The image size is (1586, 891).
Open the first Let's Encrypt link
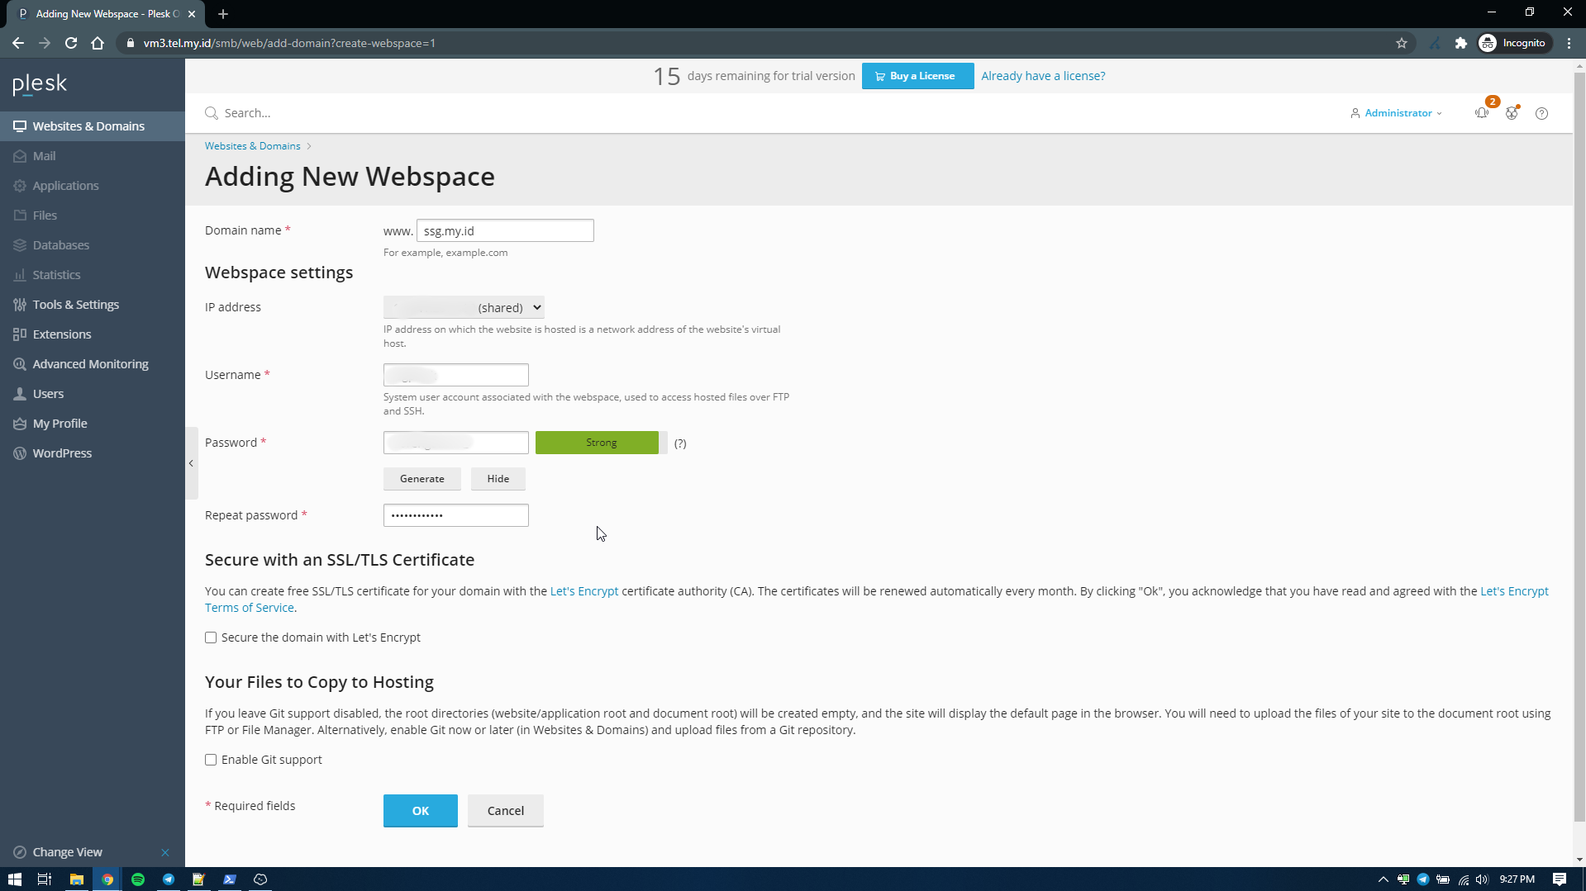point(584,591)
